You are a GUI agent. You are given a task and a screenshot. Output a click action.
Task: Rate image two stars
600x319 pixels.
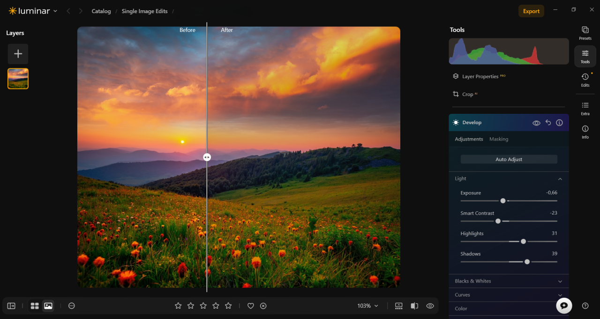click(191, 305)
